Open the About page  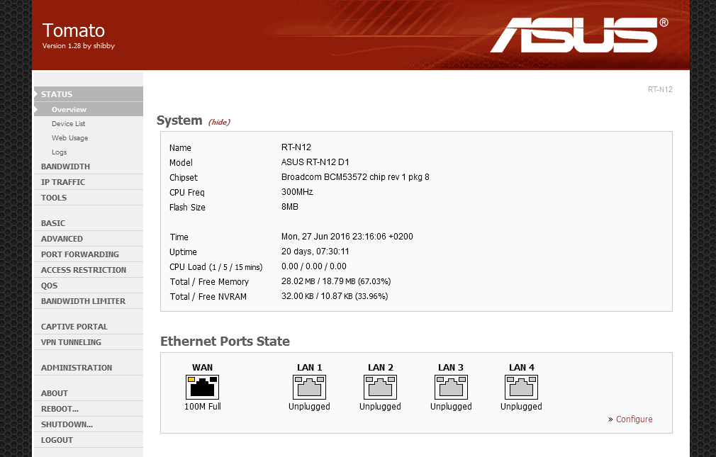coord(89,393)
